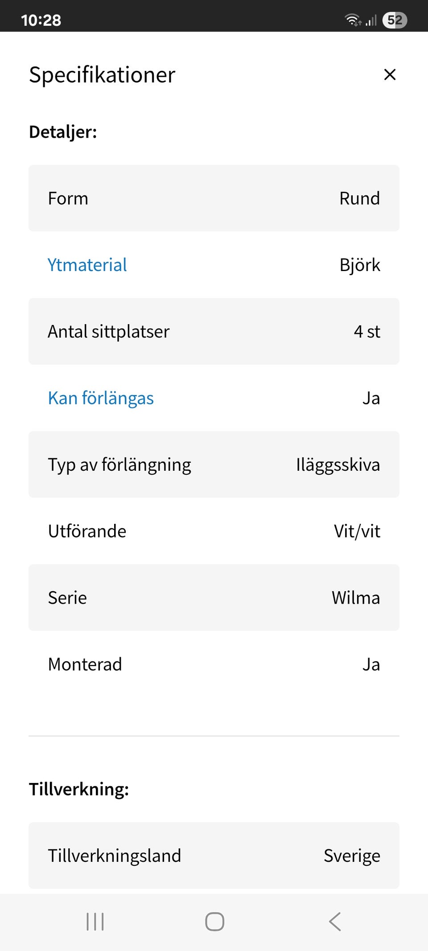The width and height of the screenshot is (428, 951).
Task: Close the Specifikationer panel
Action: click(x=390, y=74)
